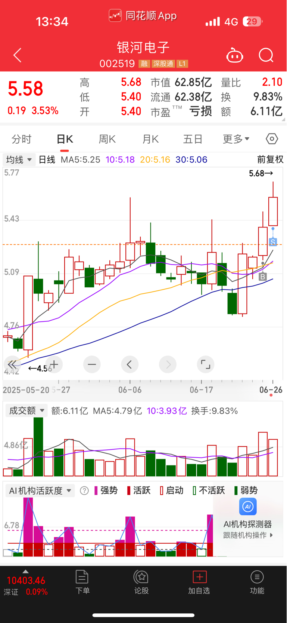The image size is (287, 623).
Task: Tap the 20:5.16 orange MA label
Action: click(x=155, y=160)
